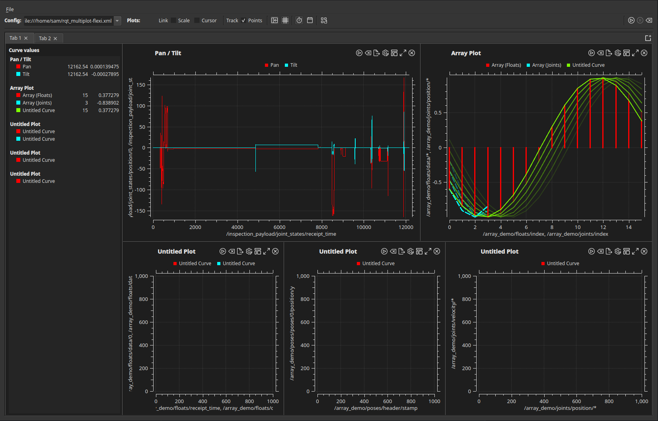Toggle Array (Joints) in Array Plot legend

544,65
